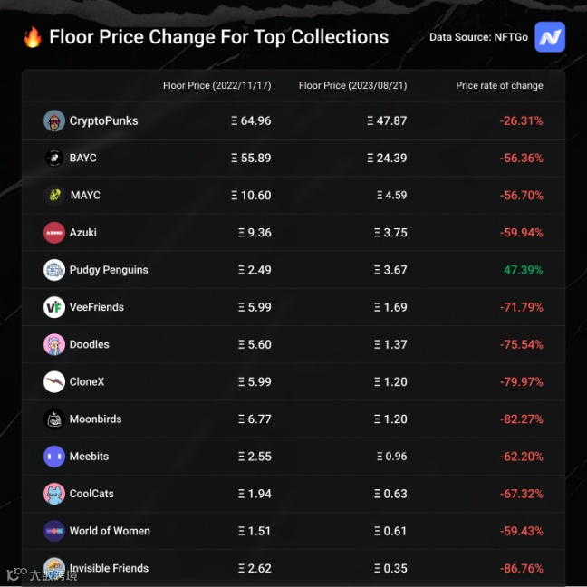
Task: Click the fire emoji beside title
Action: tap(33, 37)
